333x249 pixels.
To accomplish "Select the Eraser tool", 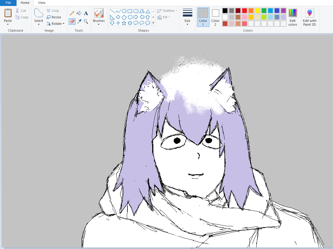I will 72,22.
